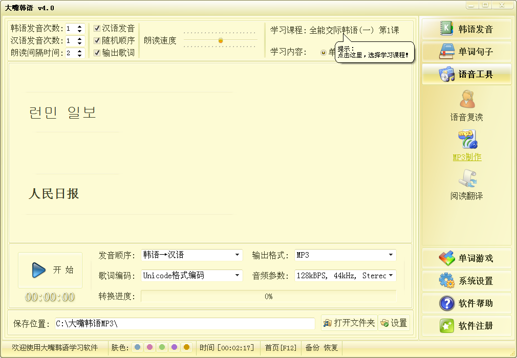Click the 朗读速度 slider handle
517x358 pixels.
coord(221,40)
